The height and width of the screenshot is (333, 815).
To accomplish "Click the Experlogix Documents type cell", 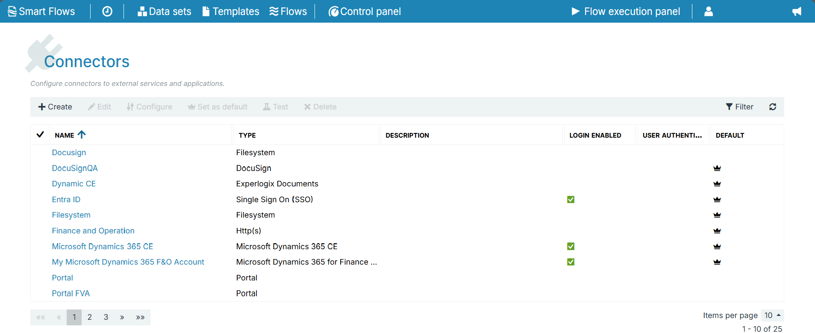I will (277, 184).
